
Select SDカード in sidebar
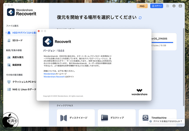(x=17, y=41)
